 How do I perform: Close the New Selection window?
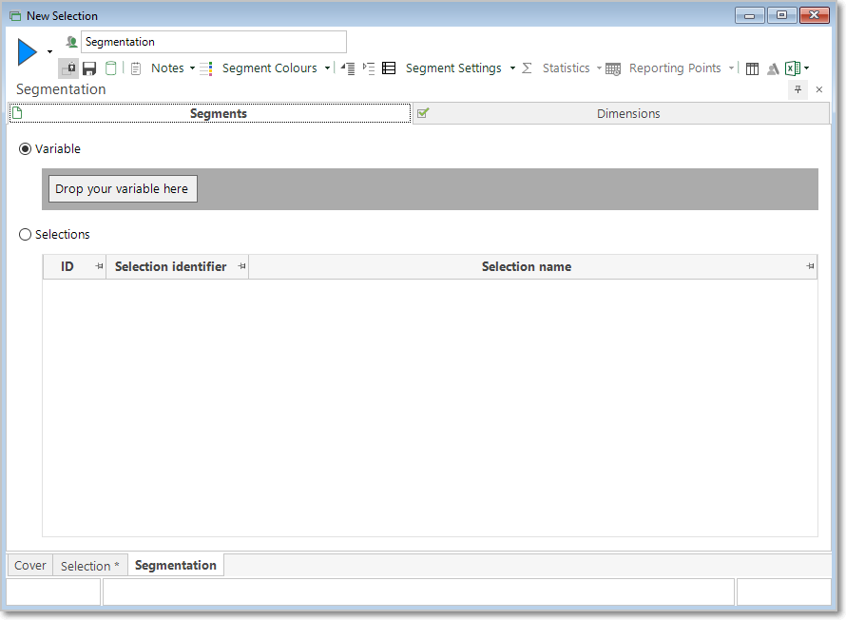coord(815,15)
